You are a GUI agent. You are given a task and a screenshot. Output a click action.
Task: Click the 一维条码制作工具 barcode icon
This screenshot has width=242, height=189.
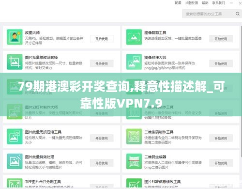[134, 111]
